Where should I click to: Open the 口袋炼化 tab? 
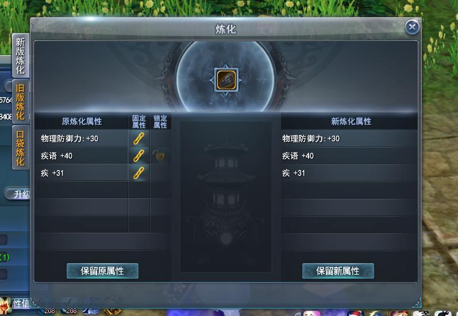click(x=21, y=148)
